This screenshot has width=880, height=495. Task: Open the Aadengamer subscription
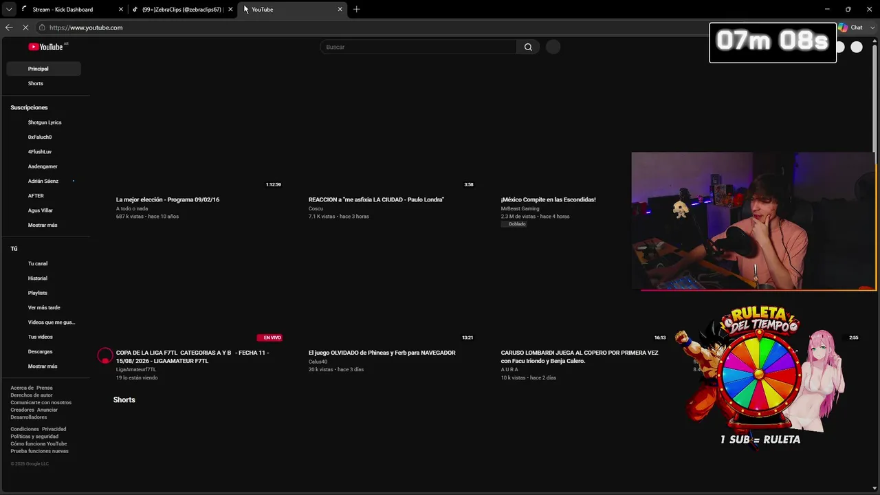[44, 166]
